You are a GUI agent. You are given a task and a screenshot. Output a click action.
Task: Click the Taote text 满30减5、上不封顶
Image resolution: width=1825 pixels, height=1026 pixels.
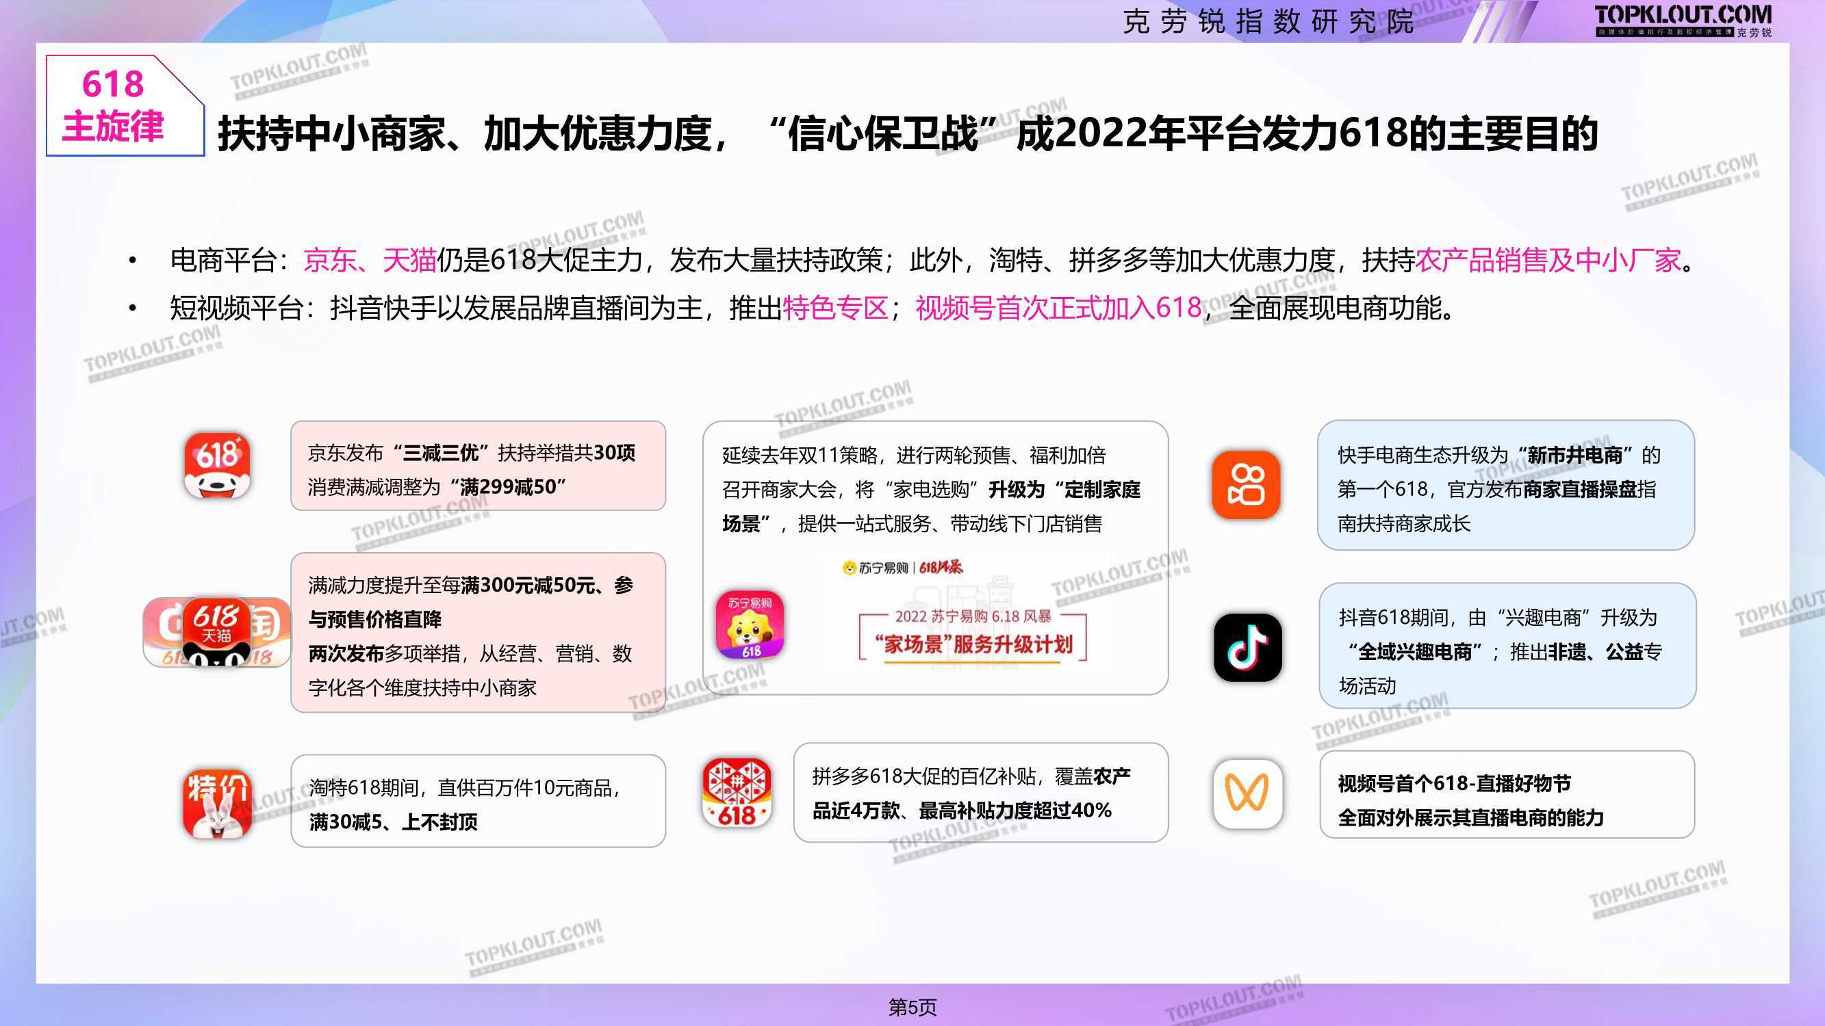(393, 822)
